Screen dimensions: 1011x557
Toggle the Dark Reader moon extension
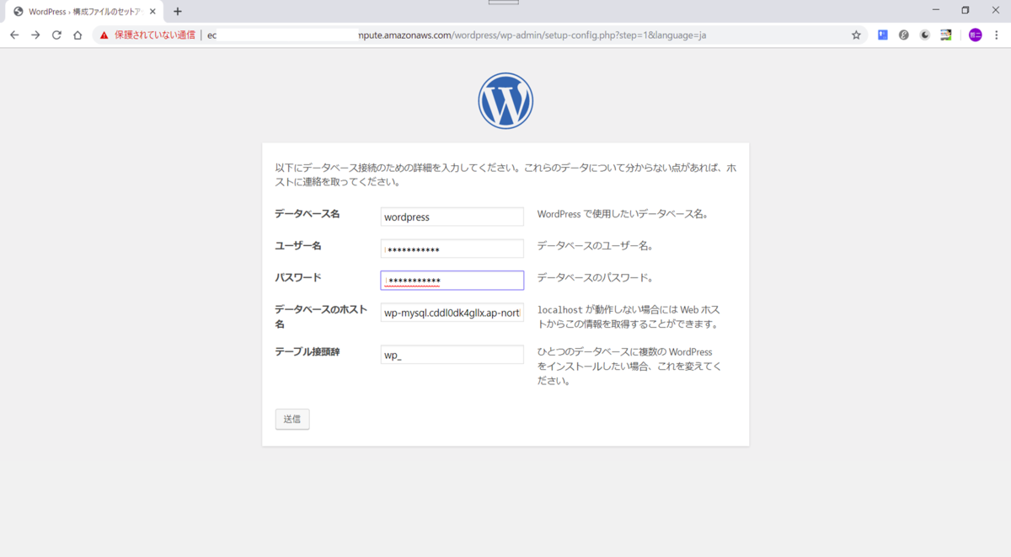tap(924, 35)
